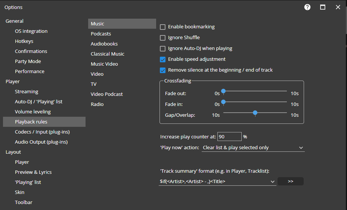Open Performance settings
The width and height of the screenshot is (347, 210).
pyautogui.click(x=30, y=71)
